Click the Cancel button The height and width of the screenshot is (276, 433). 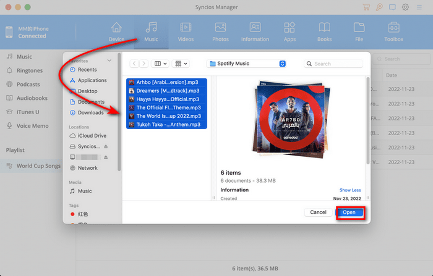[x=318, y=212]
